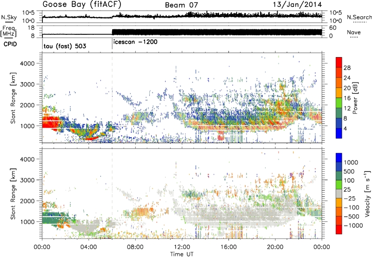Click the date '13/Jan/2014'
Viewport: 372px width, 257px height.
click(297, 5)
